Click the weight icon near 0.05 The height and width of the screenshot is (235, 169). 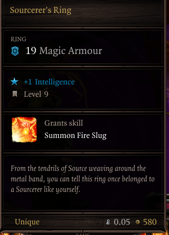pos(108,222)
